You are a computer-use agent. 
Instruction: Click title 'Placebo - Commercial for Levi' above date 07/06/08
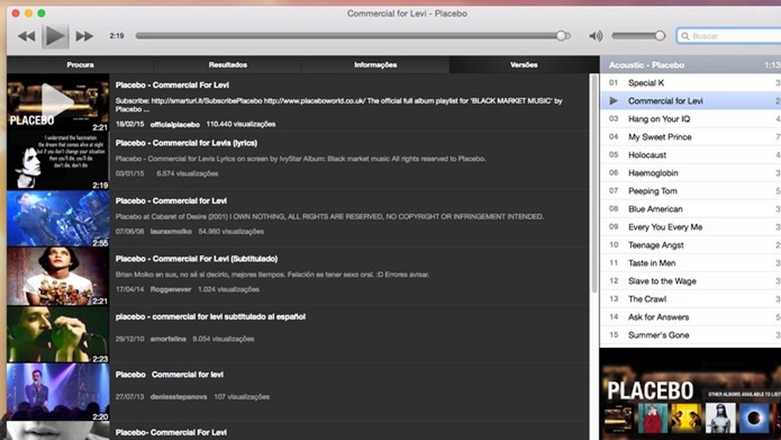pyautogui.click(x=171, y=201)
